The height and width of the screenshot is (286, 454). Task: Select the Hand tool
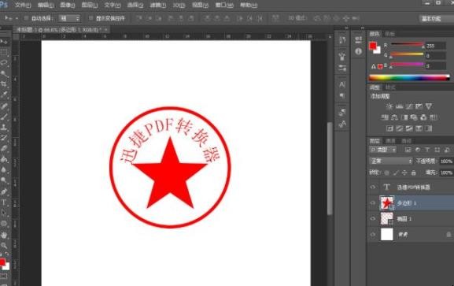point(4,235)
